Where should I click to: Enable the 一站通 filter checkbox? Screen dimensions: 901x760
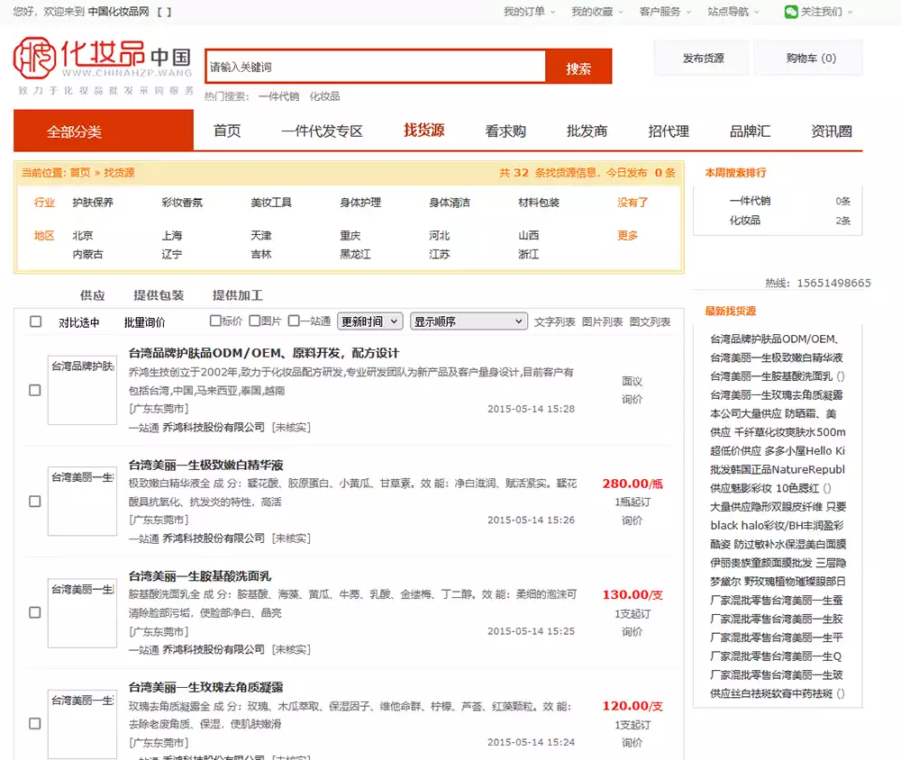pyautogui.click(x=294, y=321)
